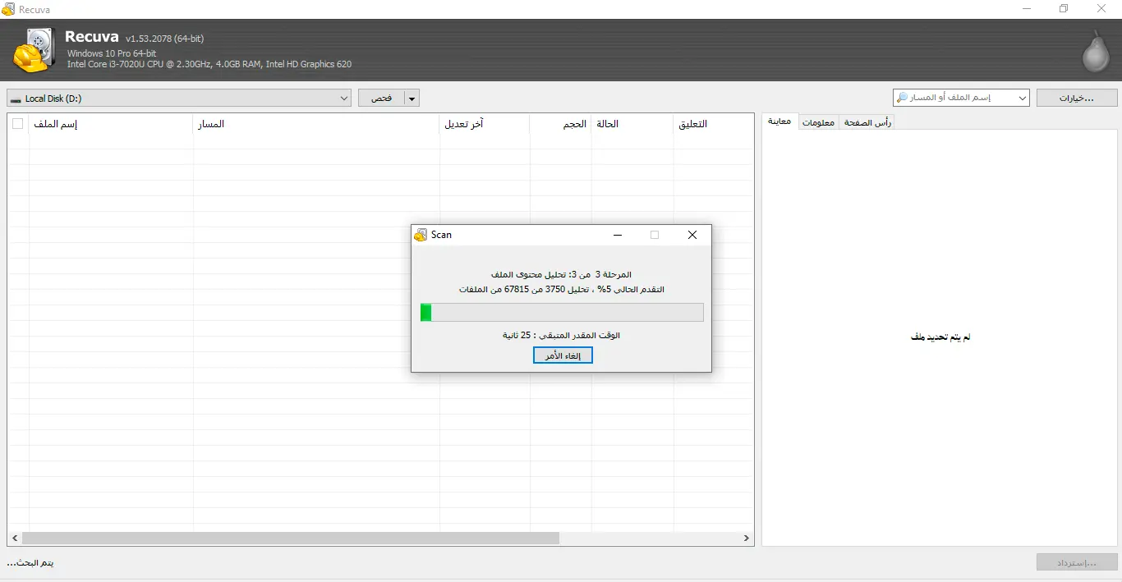Click the Piriform pear logo
The width and height of the screenshot is (1122, 582).
[1095, 52]
